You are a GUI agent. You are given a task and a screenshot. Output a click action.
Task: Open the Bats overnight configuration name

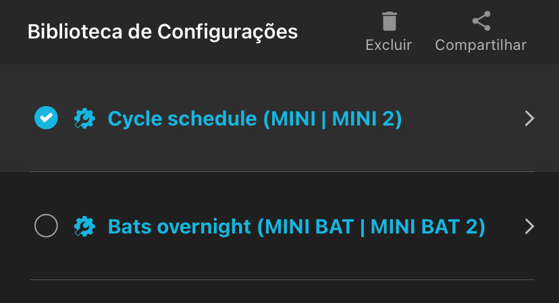point(180,226)
